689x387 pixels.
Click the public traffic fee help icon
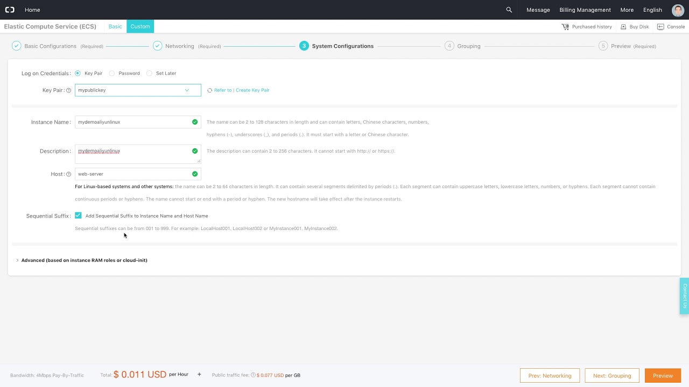click(253, 375)
